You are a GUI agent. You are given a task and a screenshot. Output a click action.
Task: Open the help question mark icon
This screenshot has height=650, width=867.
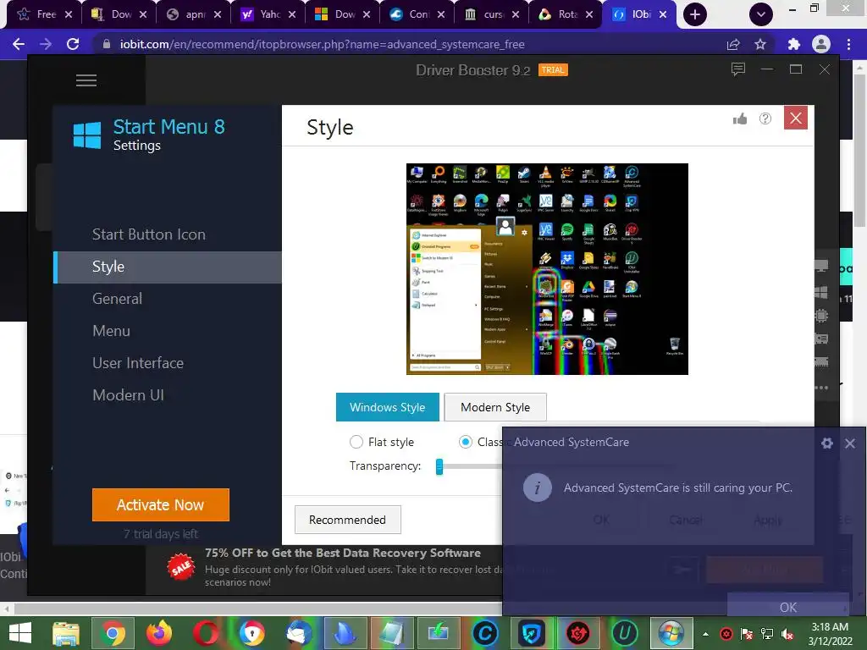[765, 118]
